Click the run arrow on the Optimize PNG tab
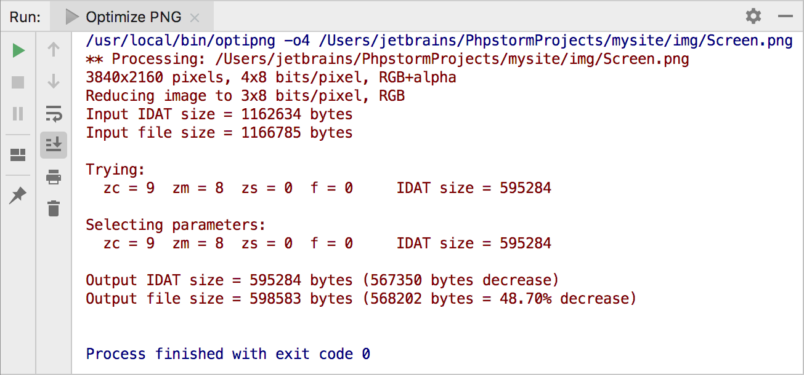Image resolution: width=804 pixels, height=375 pixels. click(x=73, y=17)
